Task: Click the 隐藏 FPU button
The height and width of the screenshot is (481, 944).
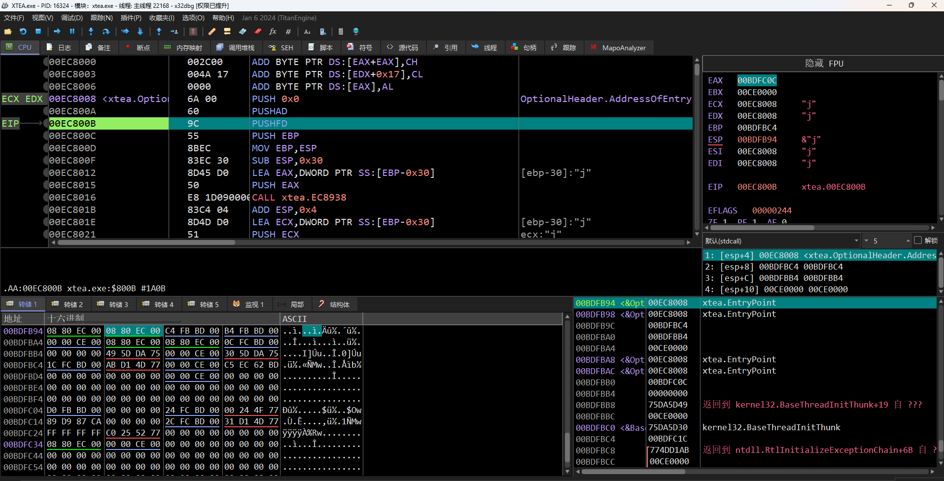Action: pyautogui.click(x=823, y=64)
